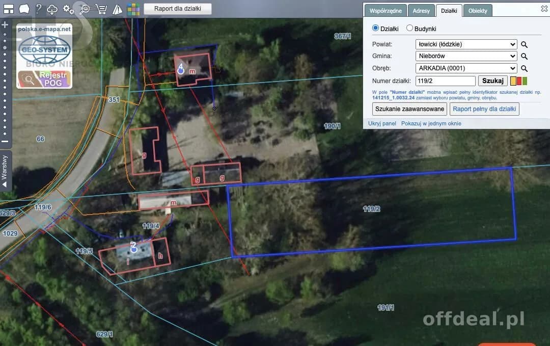Open help via question mark icon
The width and height of the screenshot is (550, 346).
[39, 9]
